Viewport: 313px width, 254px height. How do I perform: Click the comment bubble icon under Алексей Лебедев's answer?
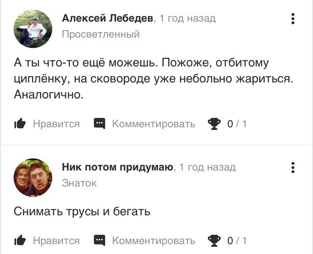coord(99,124)
